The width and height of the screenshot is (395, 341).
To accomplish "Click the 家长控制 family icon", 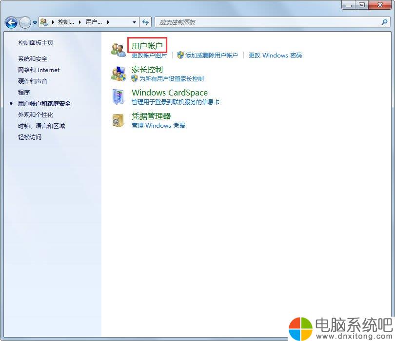I will coord(118,74).
